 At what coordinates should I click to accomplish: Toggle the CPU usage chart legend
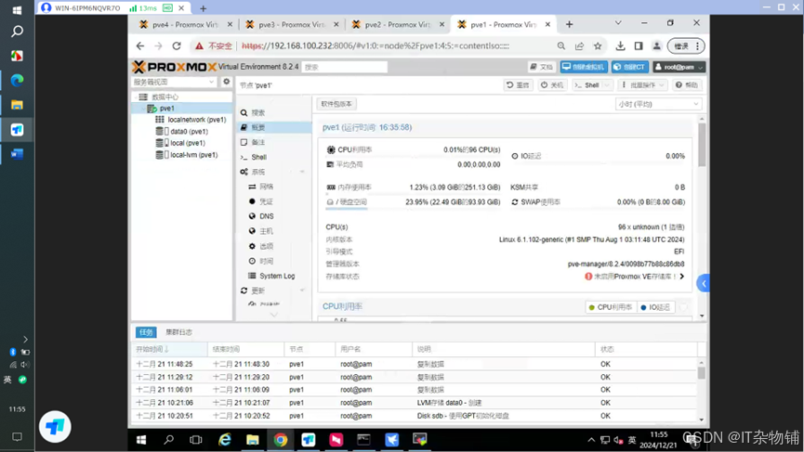(x=610, y=307)
